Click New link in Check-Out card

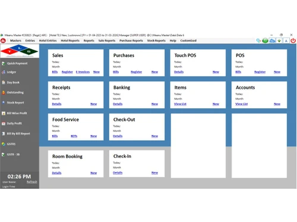click(154, 136)
